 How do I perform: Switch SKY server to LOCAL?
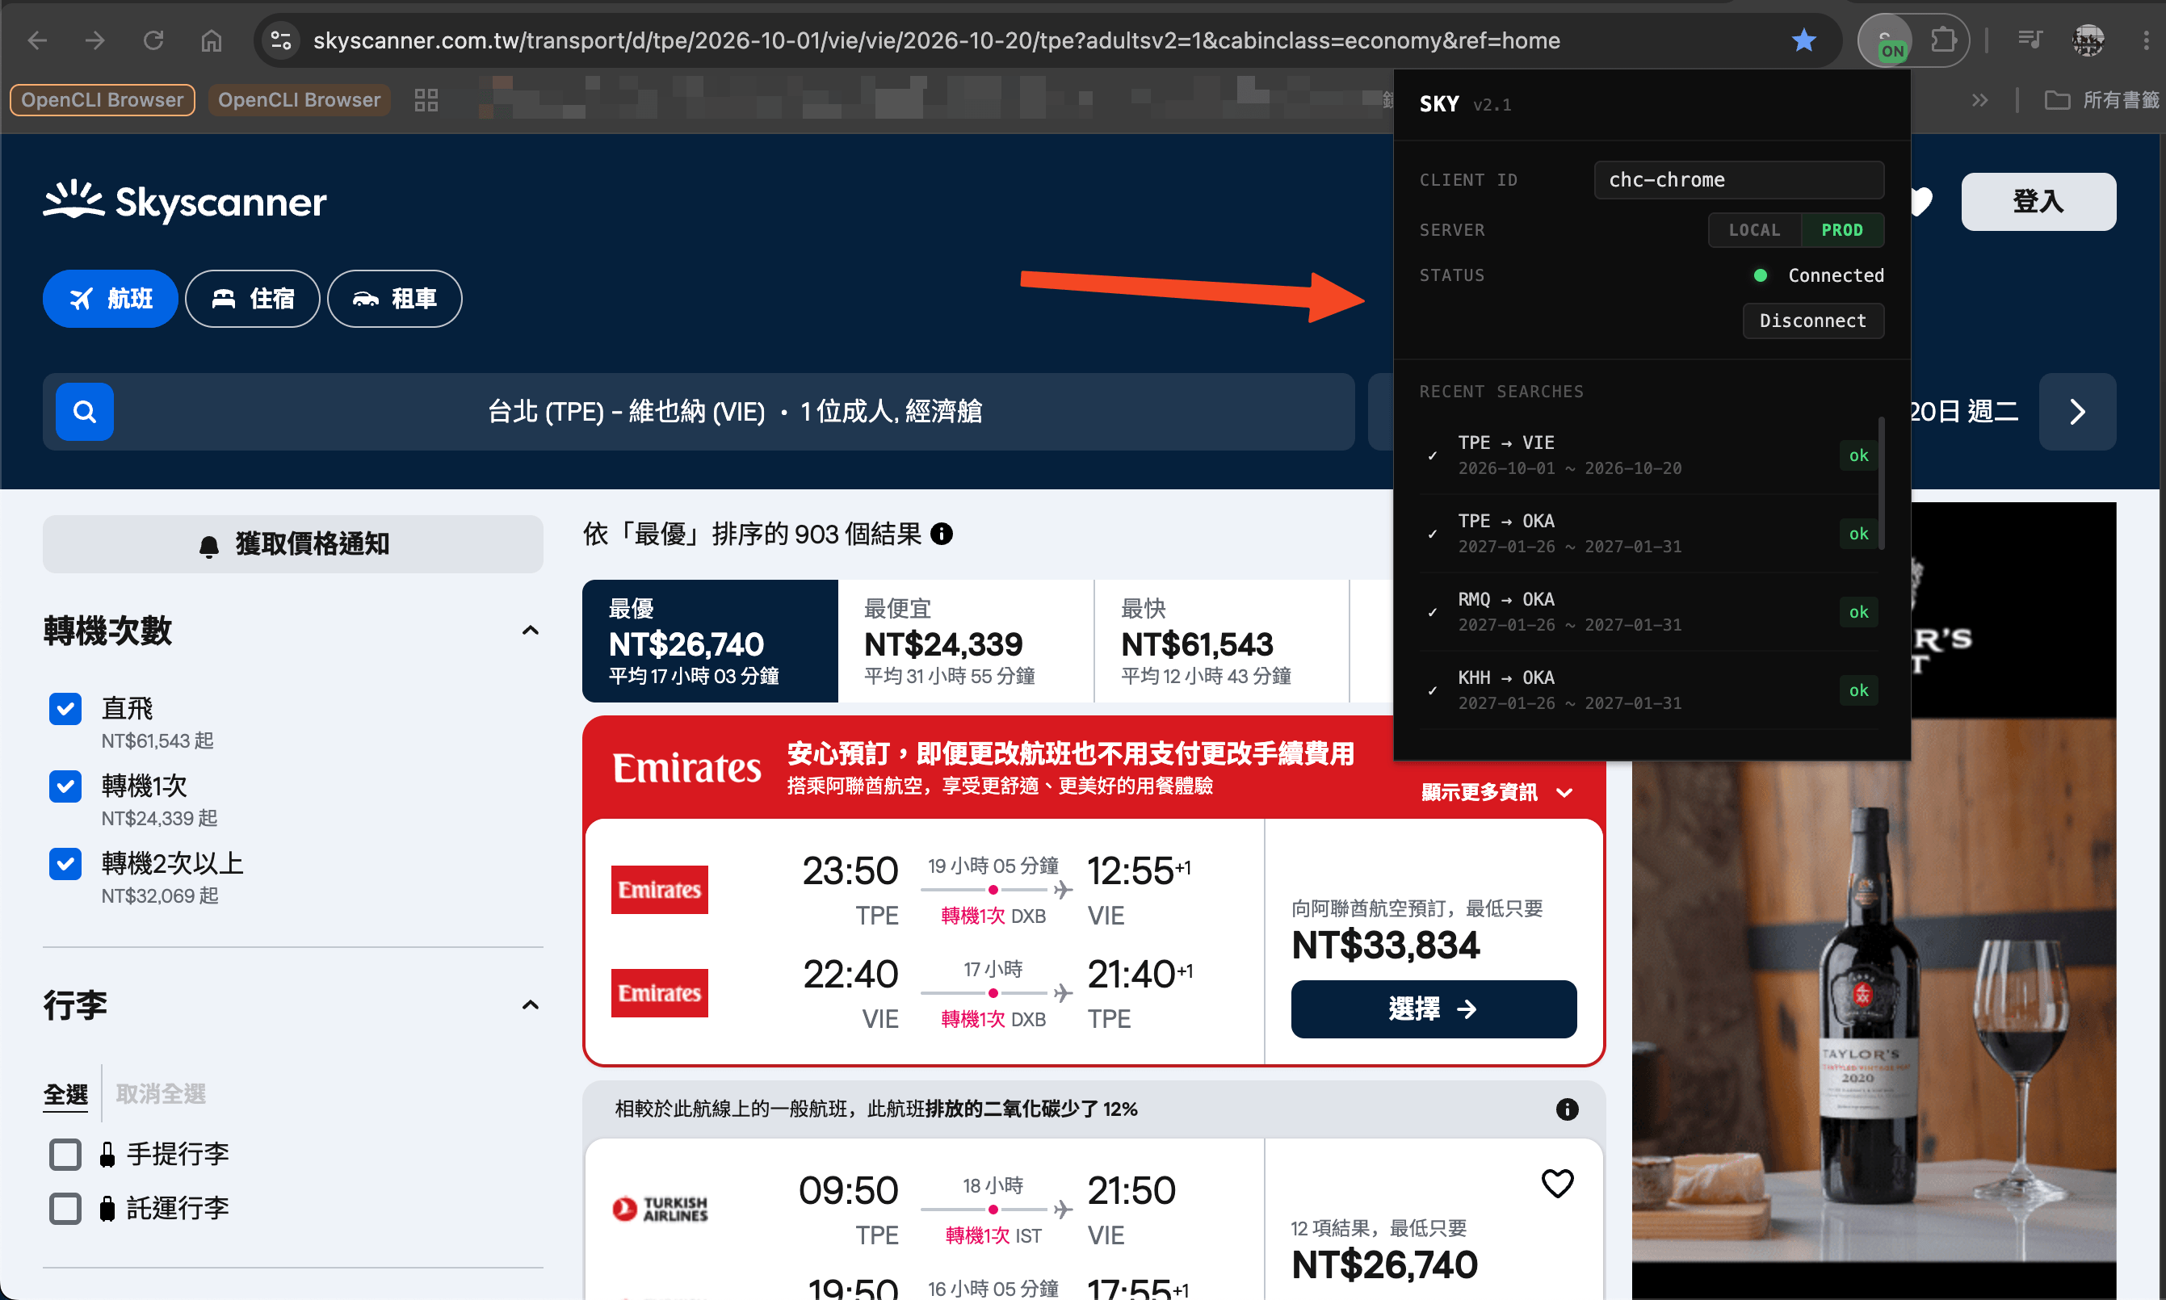[x=1754, y=229]
